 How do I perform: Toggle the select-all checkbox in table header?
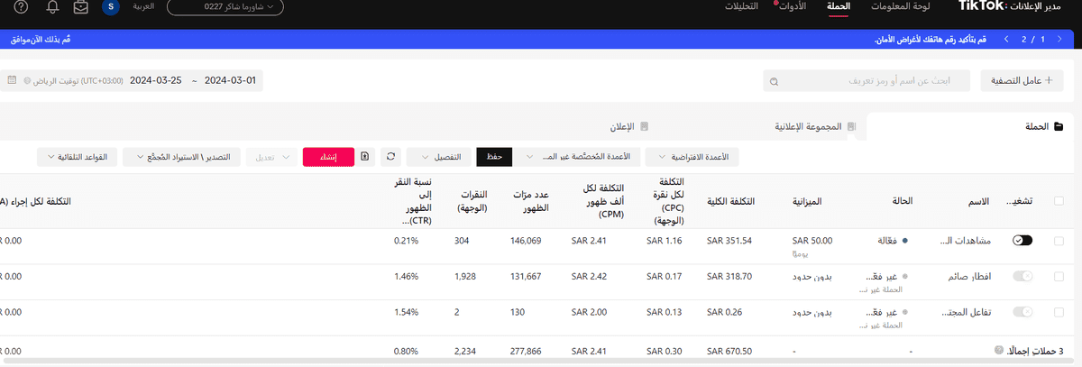point(1059,201)
